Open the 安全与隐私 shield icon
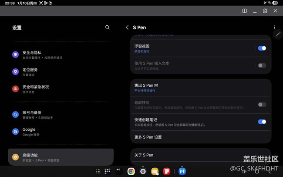 coord(16,54)
